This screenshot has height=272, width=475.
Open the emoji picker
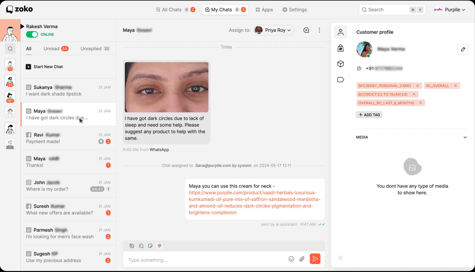coord(291,259)
